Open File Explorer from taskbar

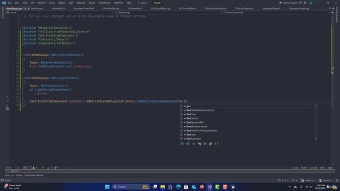click(x=163, y=187)
